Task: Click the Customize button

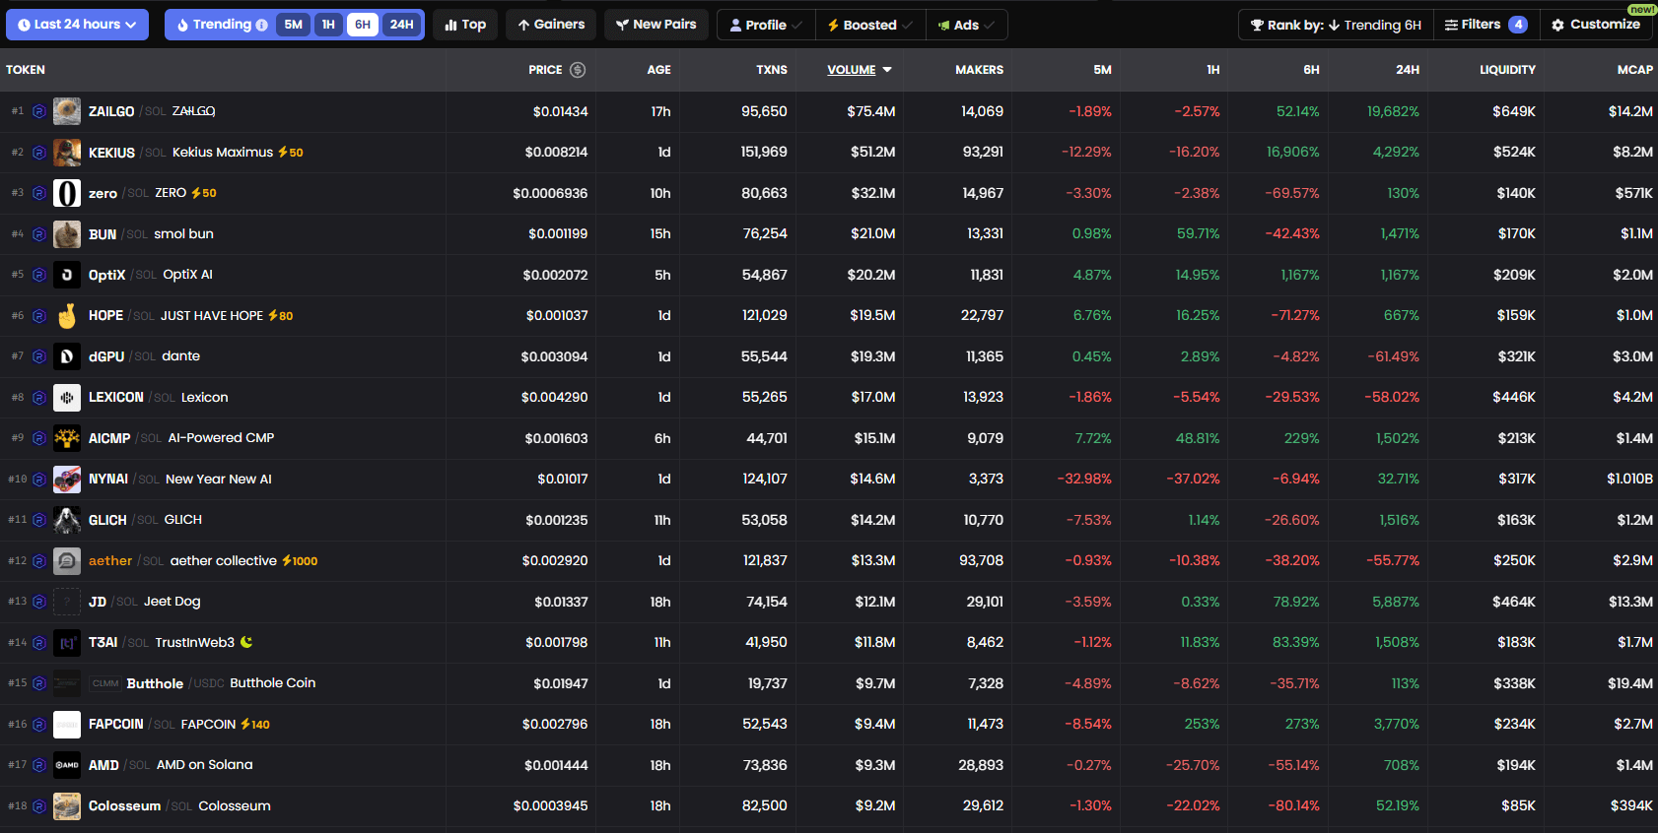Action: click(1595, 25)
